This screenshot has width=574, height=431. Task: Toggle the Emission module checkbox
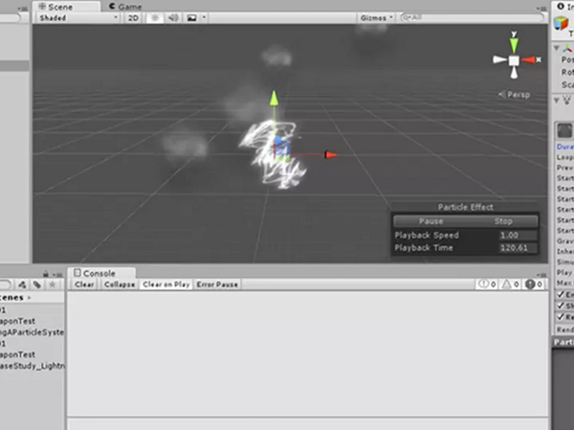pyautogui.click(x=561, y=294)
